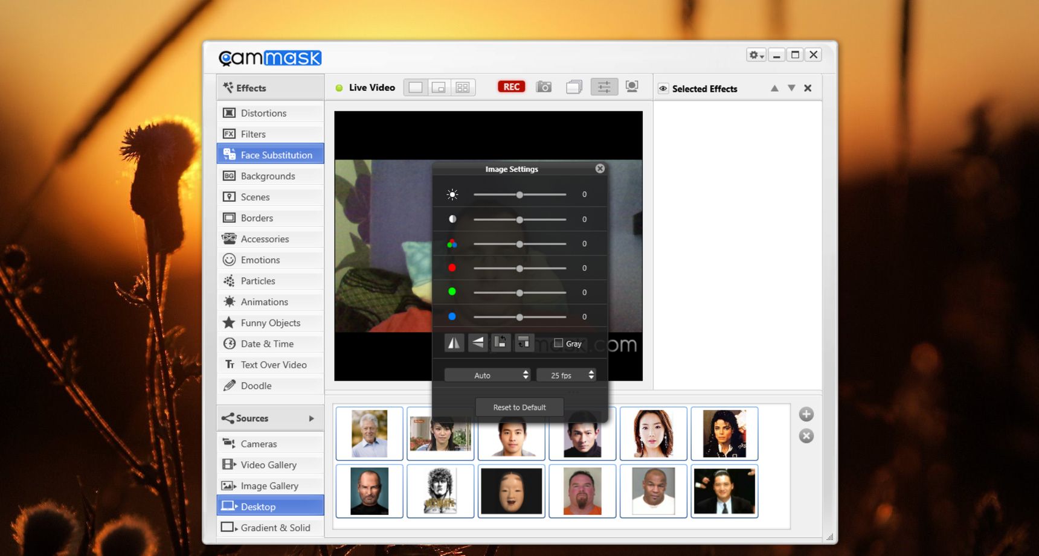Pick the white mask on black thumbnail
This screenshot has width=1039, height=556.
511,491
